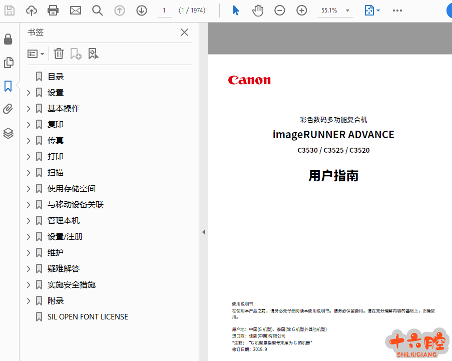Go to next page arrow

(x=142, y=11)
